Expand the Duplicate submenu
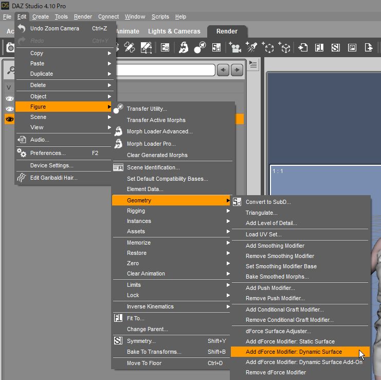 click(x=64, y=74)
